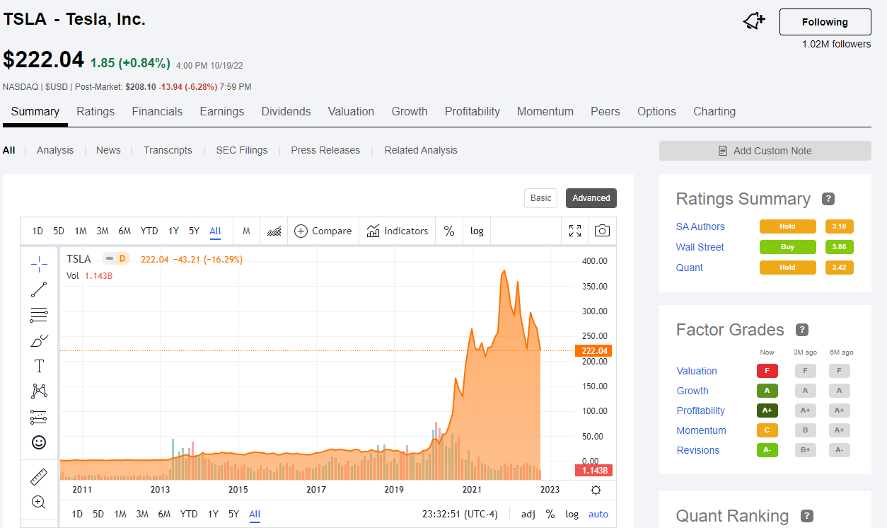Click the zoom in magnifier tool

[x=39, y=502]
